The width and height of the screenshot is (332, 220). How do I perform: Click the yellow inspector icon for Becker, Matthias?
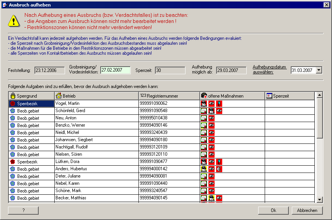click(x=212, y=198)
